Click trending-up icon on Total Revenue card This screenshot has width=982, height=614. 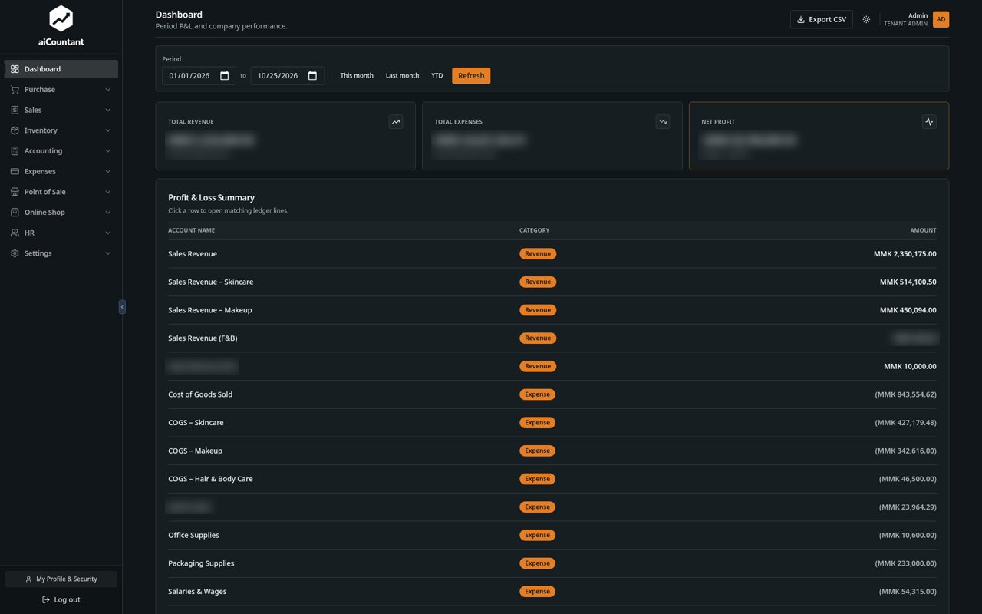(396, 121)
